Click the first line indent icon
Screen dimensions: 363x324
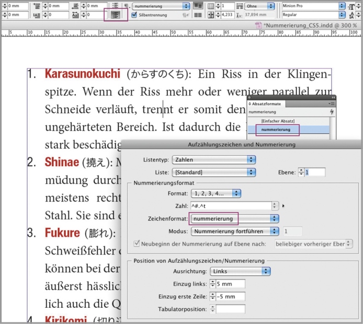(37, 6)
